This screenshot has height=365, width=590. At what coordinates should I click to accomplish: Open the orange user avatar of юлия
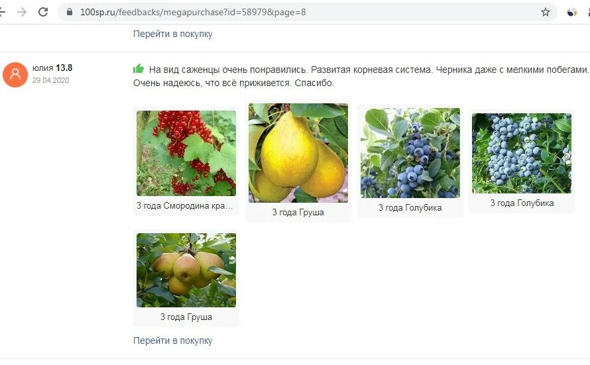15,74
